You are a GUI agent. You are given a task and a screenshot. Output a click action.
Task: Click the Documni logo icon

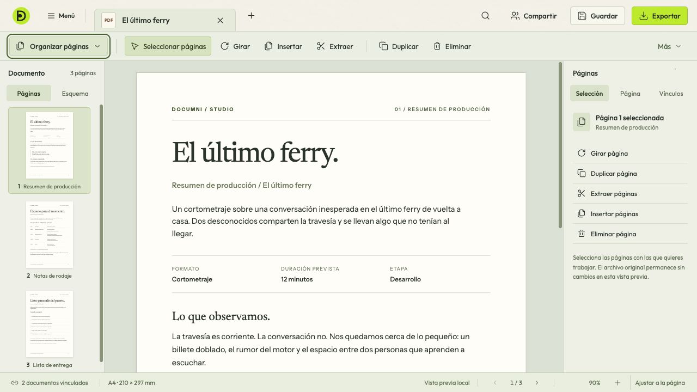(x=21, y=16)
